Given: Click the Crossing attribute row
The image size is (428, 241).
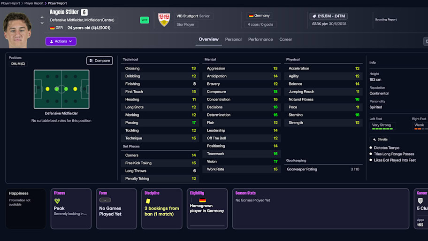Looking at the screenshot, I should (160, 68).
